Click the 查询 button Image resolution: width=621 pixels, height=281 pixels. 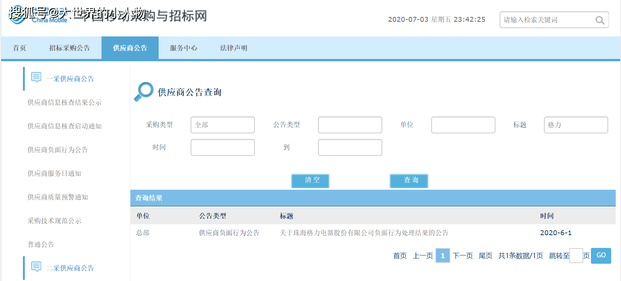coord(409,181)
